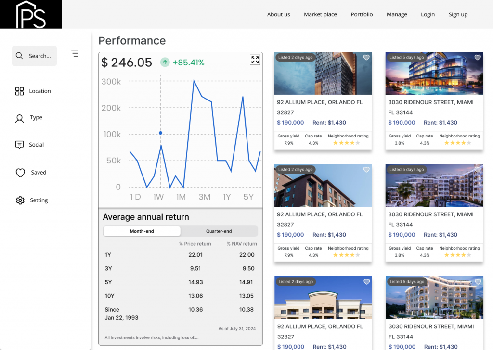
Task: Open the Market place menu item
Action: (x=320, y=14)
